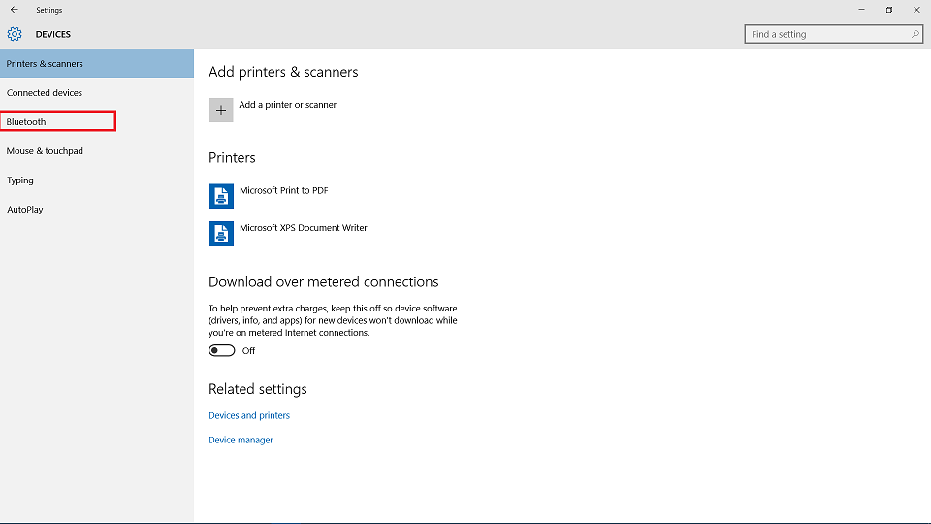Go to Mouse & touchpad settings
This screenshot has height=524, width=931.
pyautogui.click(x=97, y=151)
